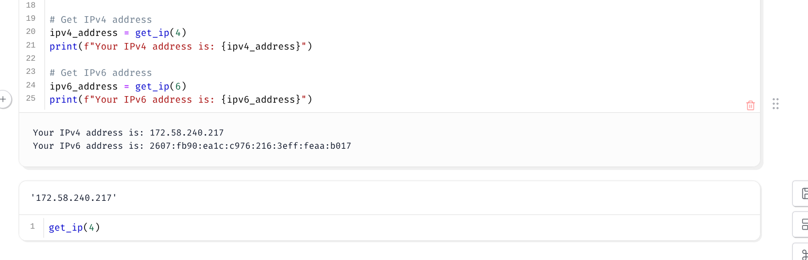Click line number 1 of the bottom cell
Image resolution: width=808 pixels, height=260 pixels.
32,226
